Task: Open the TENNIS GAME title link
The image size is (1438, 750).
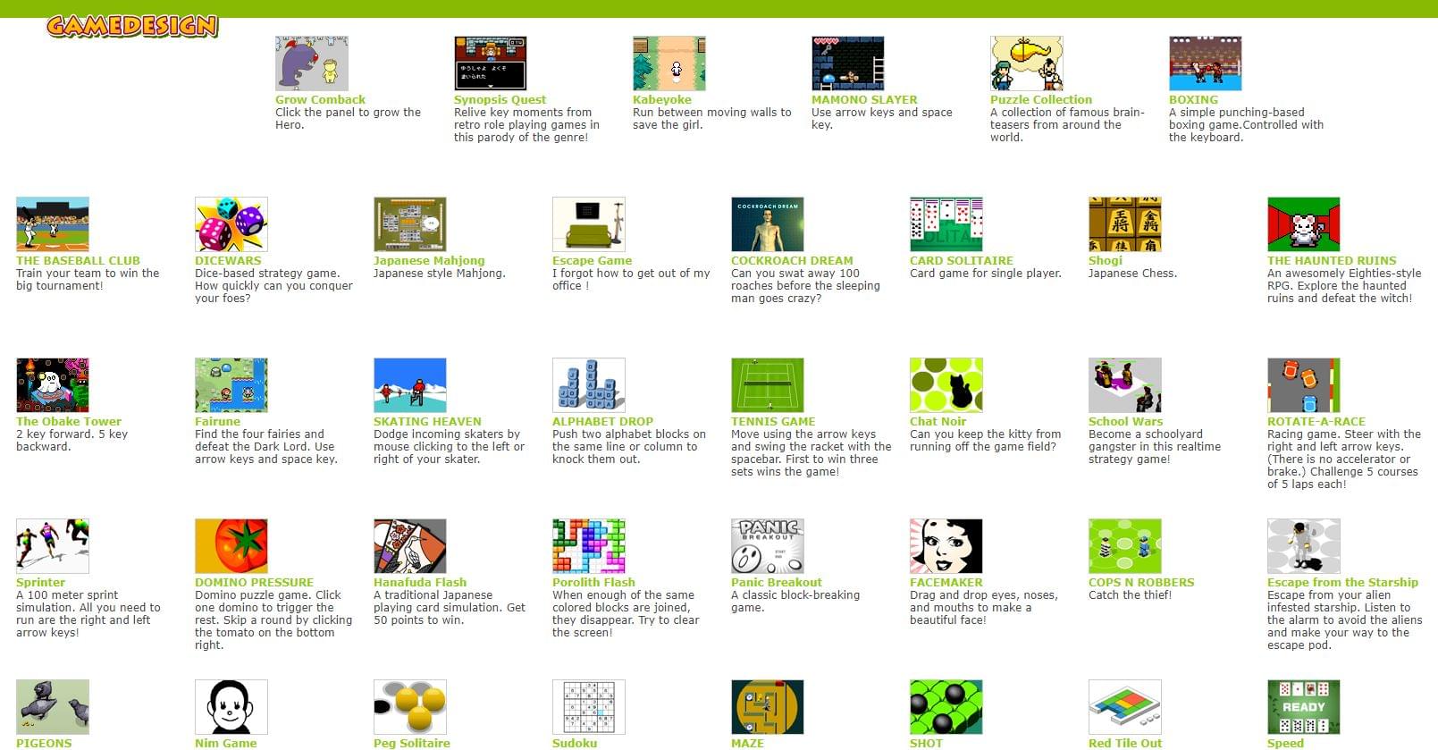Action: (x=773, y=422)
